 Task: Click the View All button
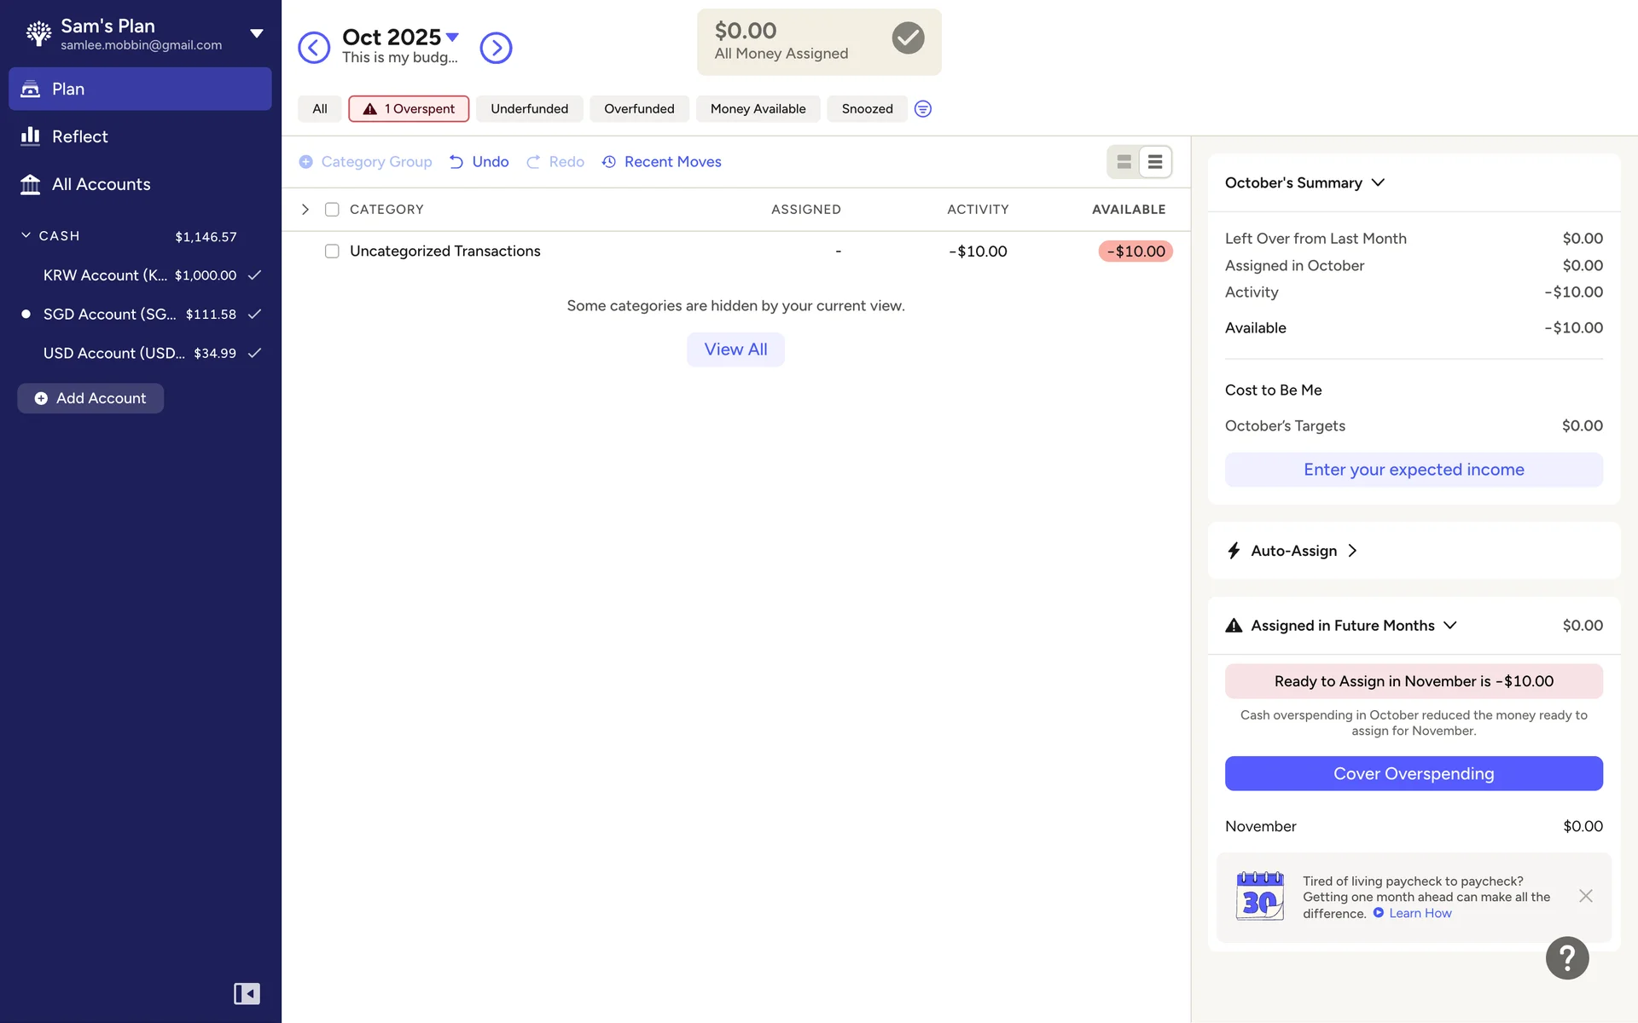(x=735, y=350)
